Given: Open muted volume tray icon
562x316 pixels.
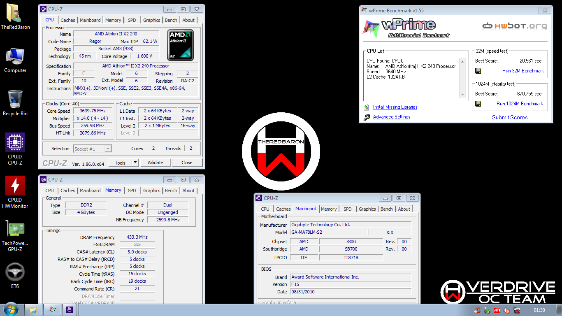Looking at the screenshot, I should point(507,310).
